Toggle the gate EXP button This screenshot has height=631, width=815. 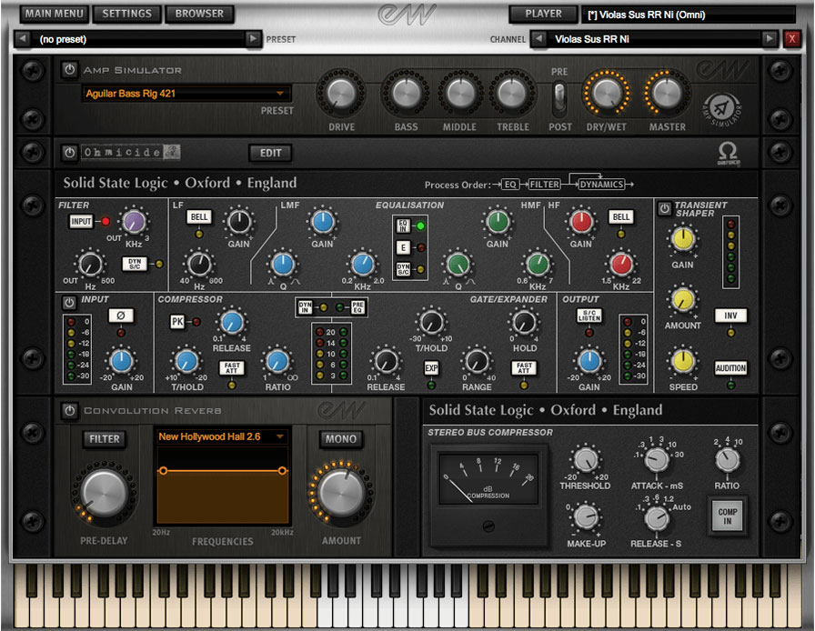pyautogui.click(x=431, y=368)
